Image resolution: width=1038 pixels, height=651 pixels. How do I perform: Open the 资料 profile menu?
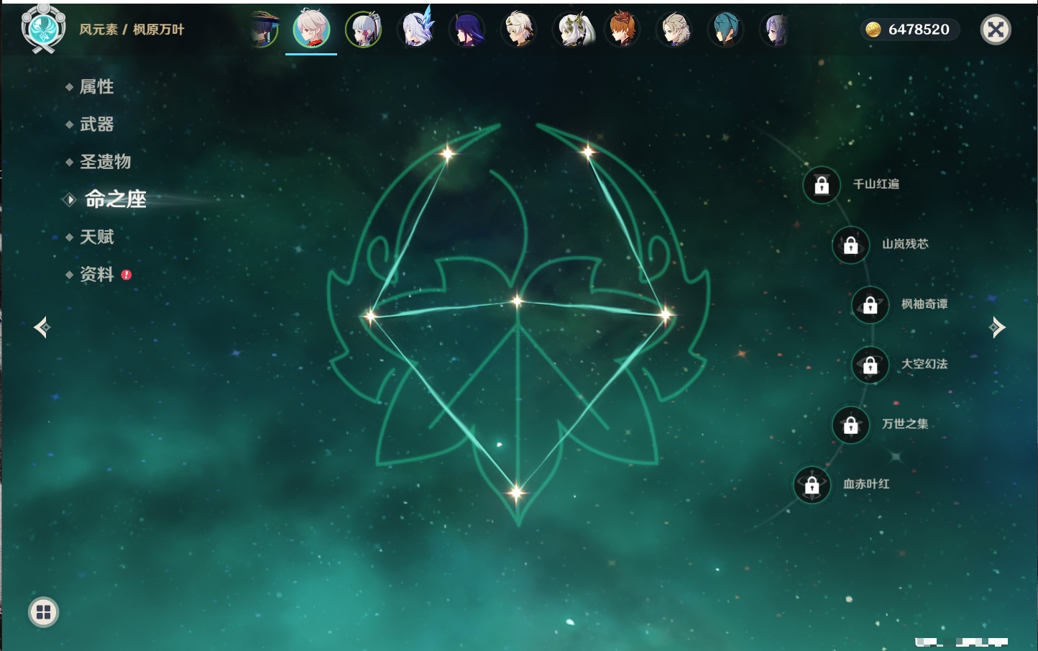96,274
